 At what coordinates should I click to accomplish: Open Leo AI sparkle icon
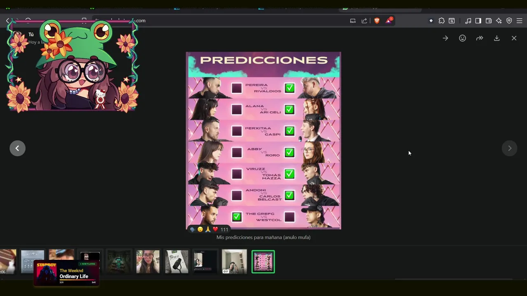pos(499,21)
